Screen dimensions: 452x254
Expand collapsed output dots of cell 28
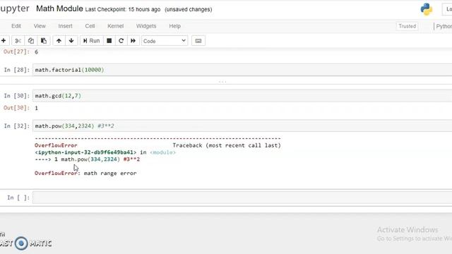(x=222, y=82)
